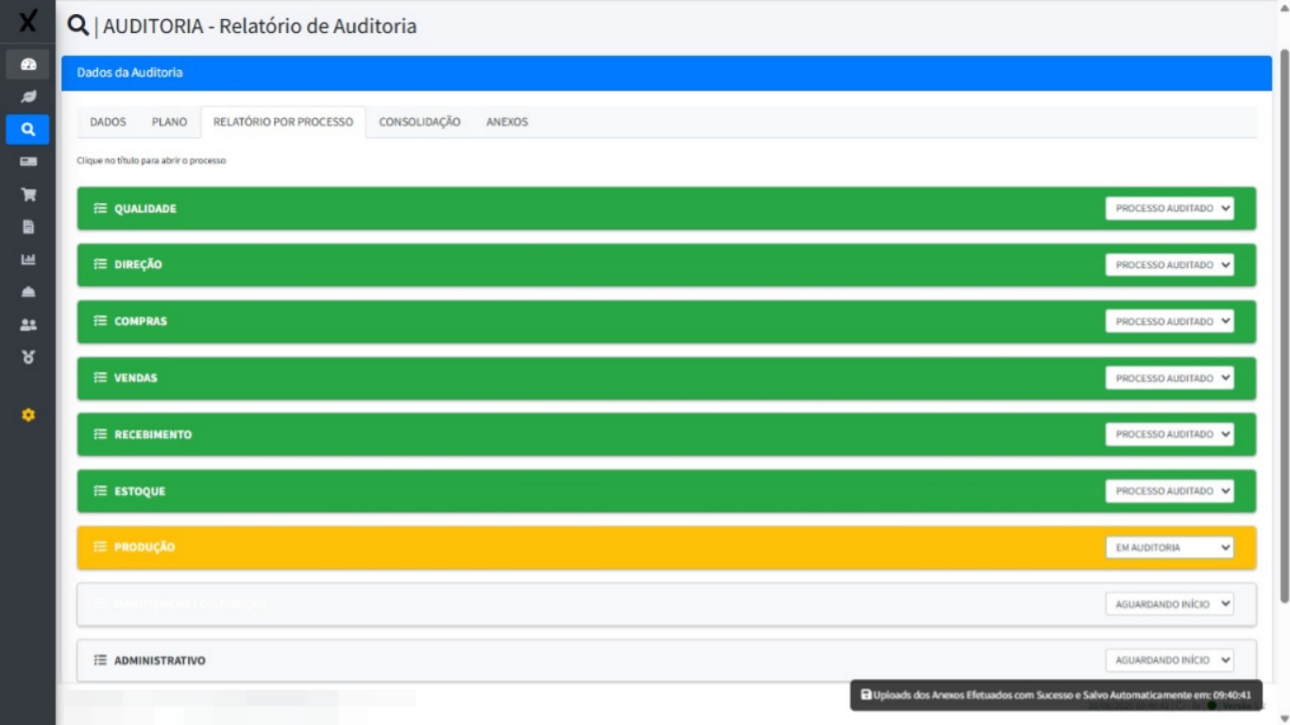This screenshot has width=1290, height=725.
Task: Open the VENDAS process status dropdown
Action: click(x=1169, y=379)
